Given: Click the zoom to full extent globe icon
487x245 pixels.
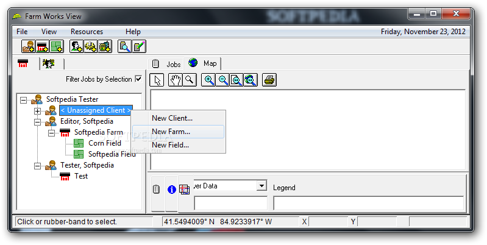Looking at the screenshot, I should pyautogui.click(x=251, y=80).
